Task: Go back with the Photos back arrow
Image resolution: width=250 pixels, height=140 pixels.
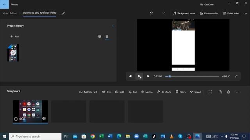Action: (4, 4)
